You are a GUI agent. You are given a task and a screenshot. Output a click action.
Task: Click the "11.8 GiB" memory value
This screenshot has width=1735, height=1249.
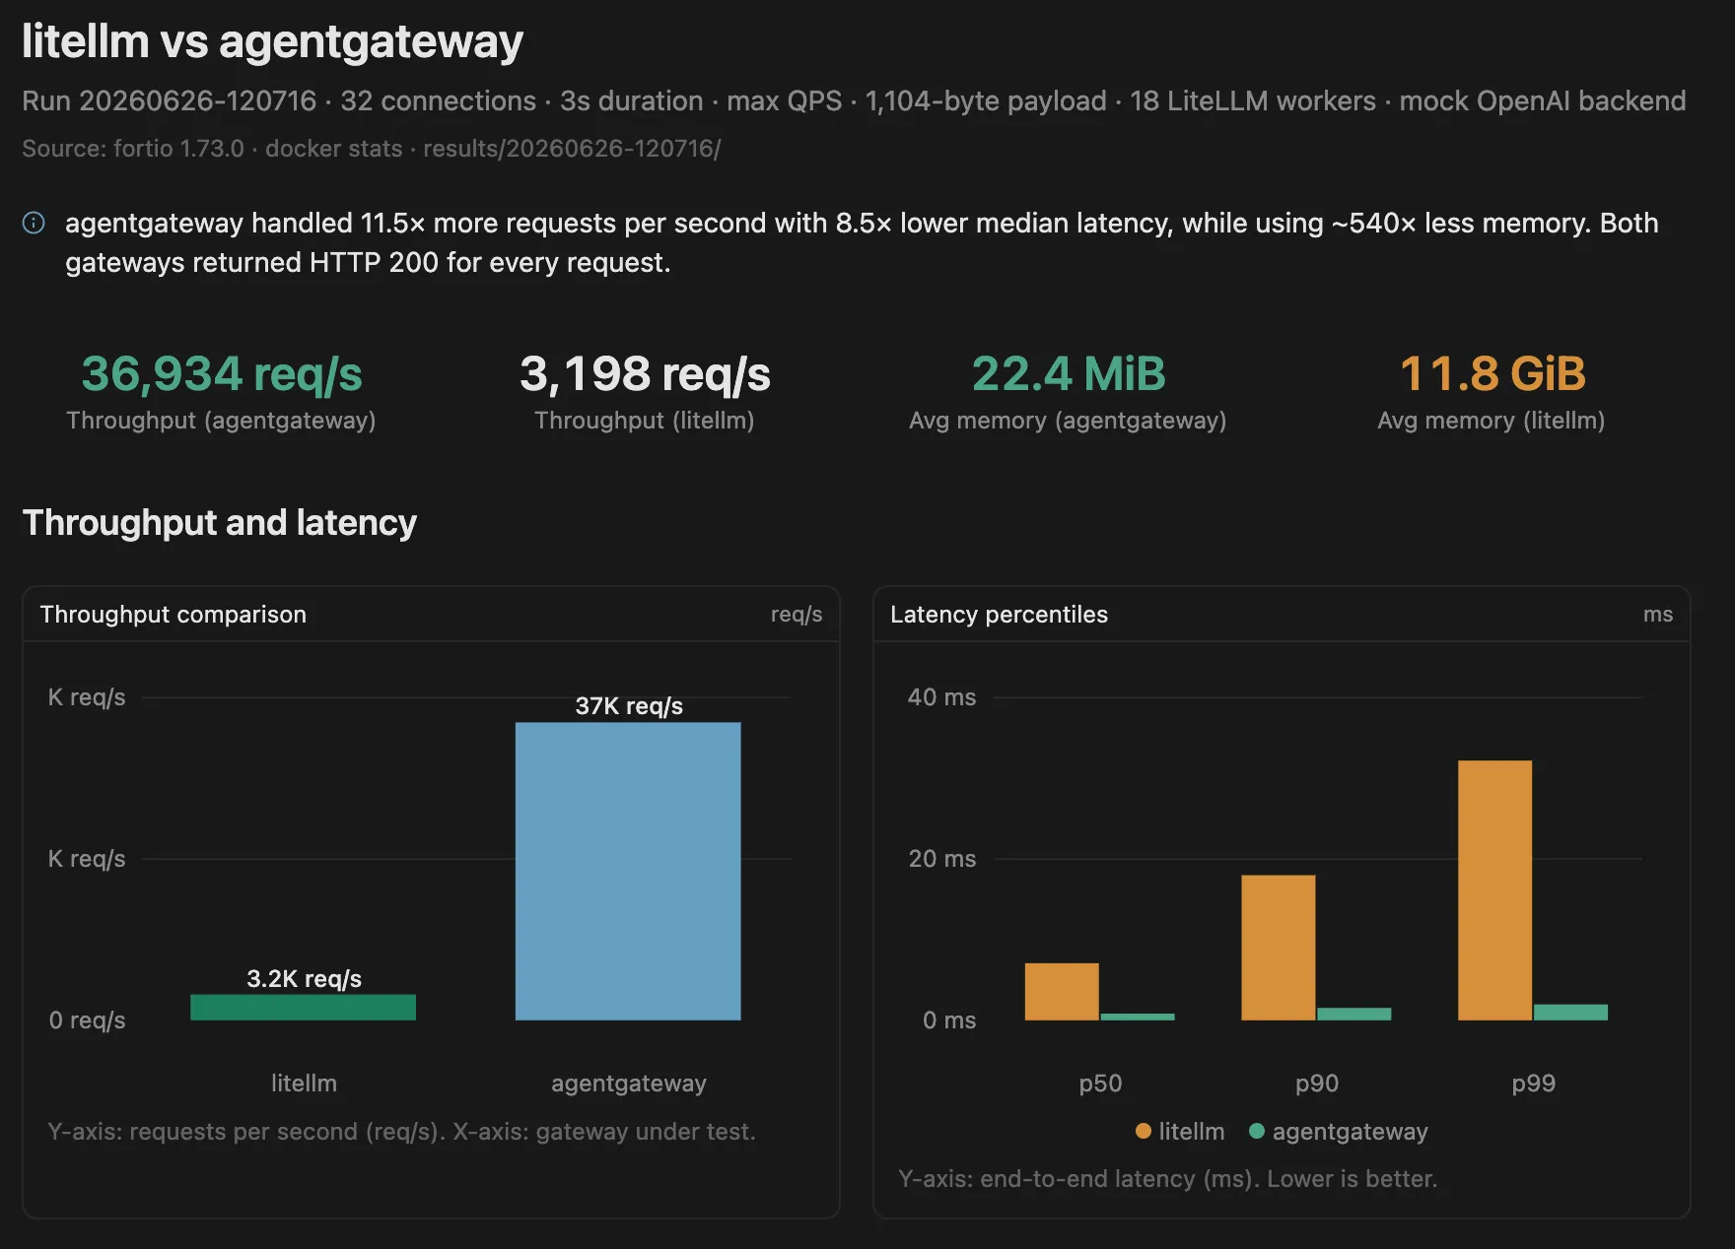pos(1492,373)
